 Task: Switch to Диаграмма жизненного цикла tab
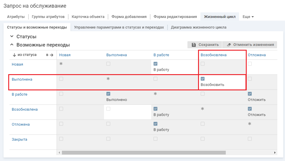[x=198, y=27]
